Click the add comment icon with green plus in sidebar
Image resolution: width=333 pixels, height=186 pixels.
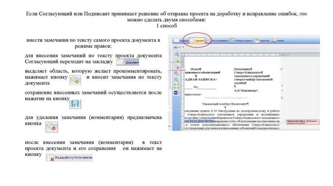coord(176,61)
